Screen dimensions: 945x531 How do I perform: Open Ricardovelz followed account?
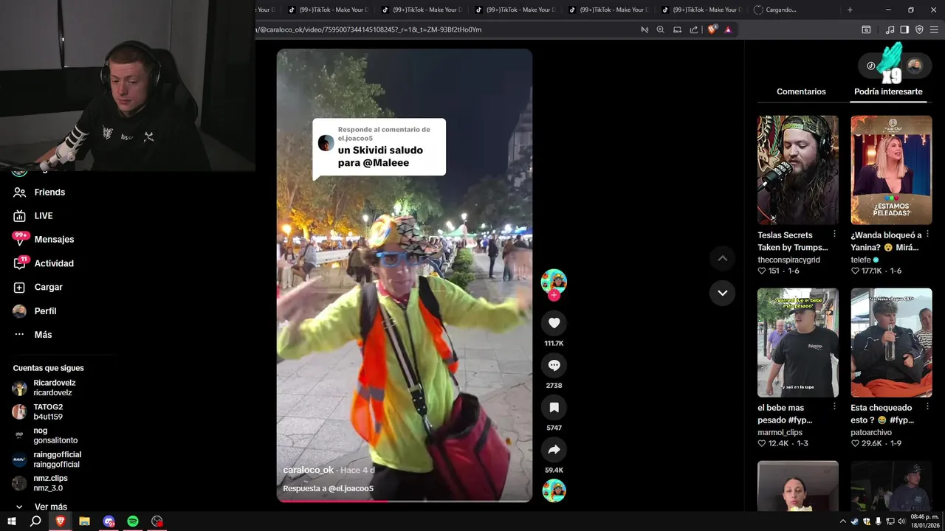(x=44, y=387)
